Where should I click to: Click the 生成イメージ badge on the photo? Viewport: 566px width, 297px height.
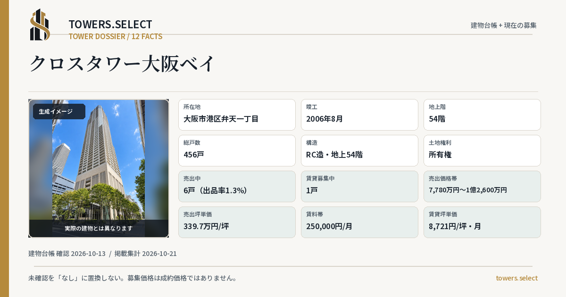[x=59, y=112]
